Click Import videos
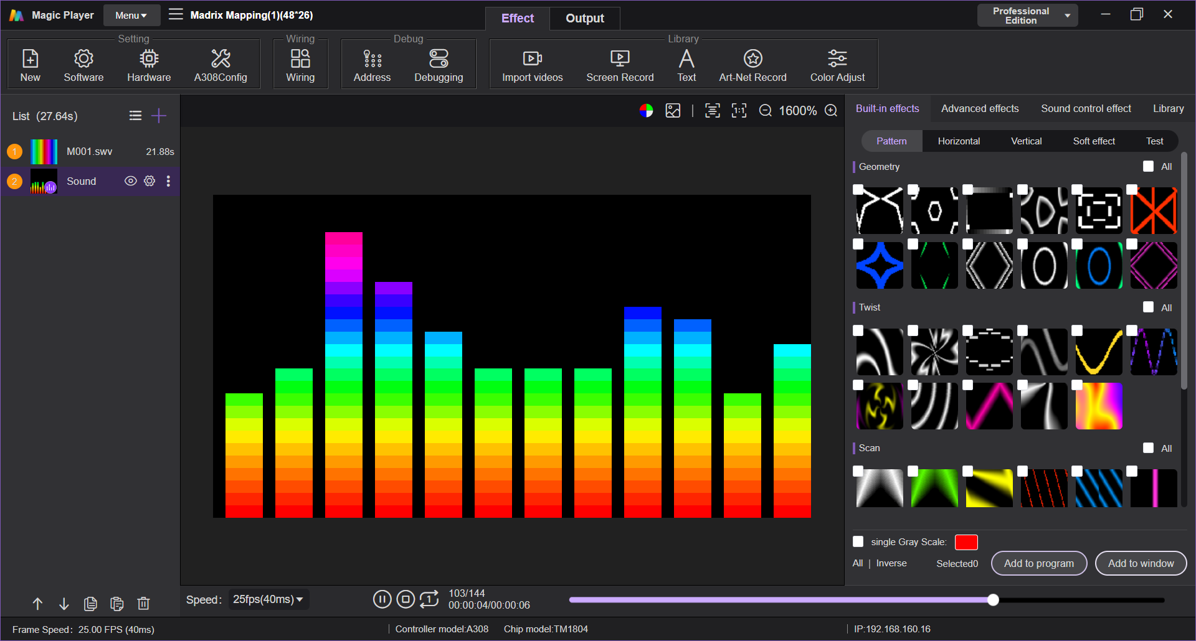1196x641 pixels. [x=533, y=65]
